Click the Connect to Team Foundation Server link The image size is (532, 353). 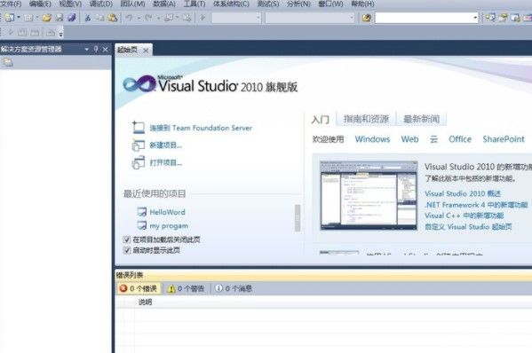tap(201, 128)
